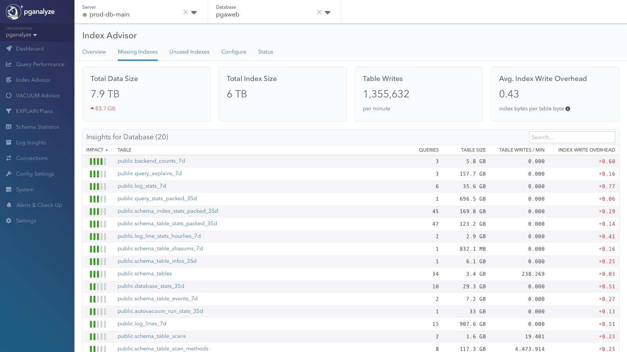Open the public.backend_counts_7d table link

151,161
